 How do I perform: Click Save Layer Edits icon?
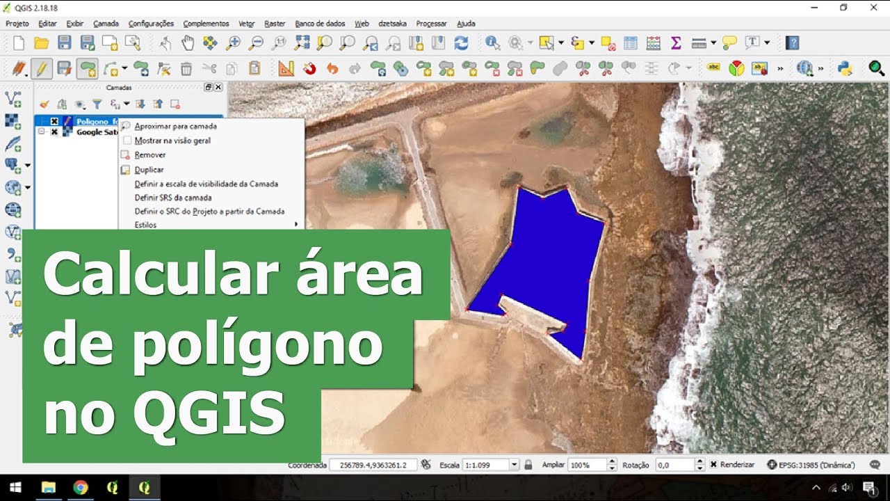[64, 68]
